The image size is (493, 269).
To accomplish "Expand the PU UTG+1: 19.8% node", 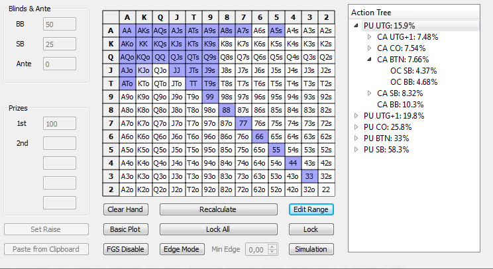I will [357, 116].
